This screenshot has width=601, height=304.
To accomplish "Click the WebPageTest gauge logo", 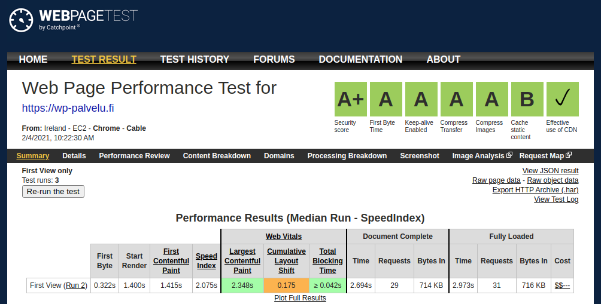I will (x=21, y=20).
